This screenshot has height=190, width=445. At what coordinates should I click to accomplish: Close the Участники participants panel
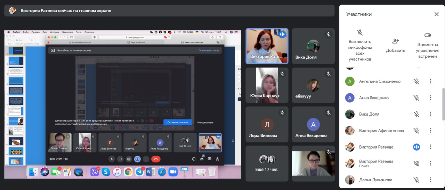(x=436, y=14)
